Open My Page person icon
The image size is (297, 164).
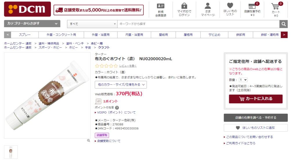[208, 6]
